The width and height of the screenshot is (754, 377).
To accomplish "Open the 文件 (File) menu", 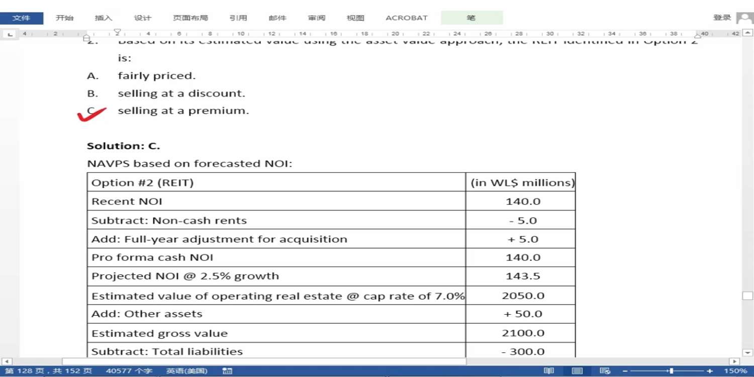I will (x=22, y=18).
